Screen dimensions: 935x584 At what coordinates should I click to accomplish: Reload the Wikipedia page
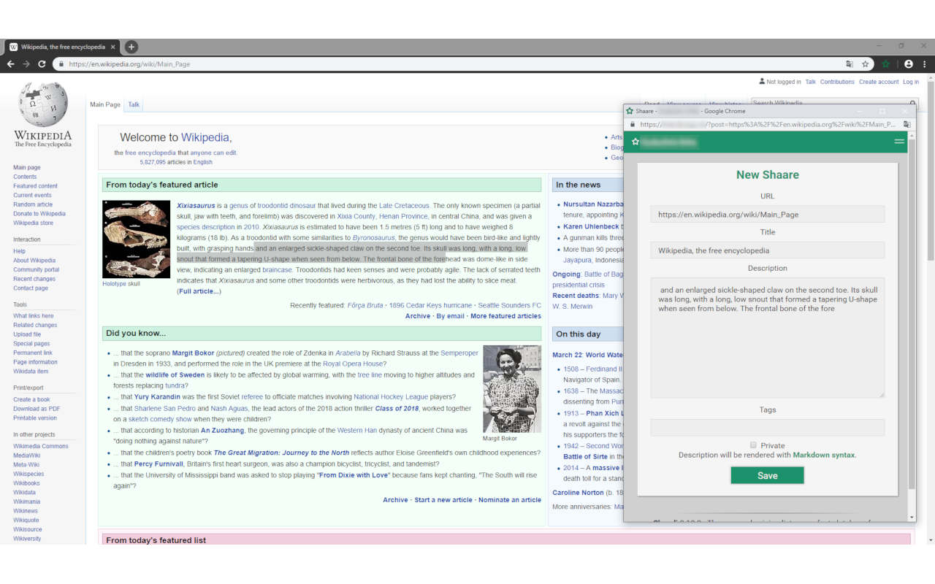pos(42,64)
